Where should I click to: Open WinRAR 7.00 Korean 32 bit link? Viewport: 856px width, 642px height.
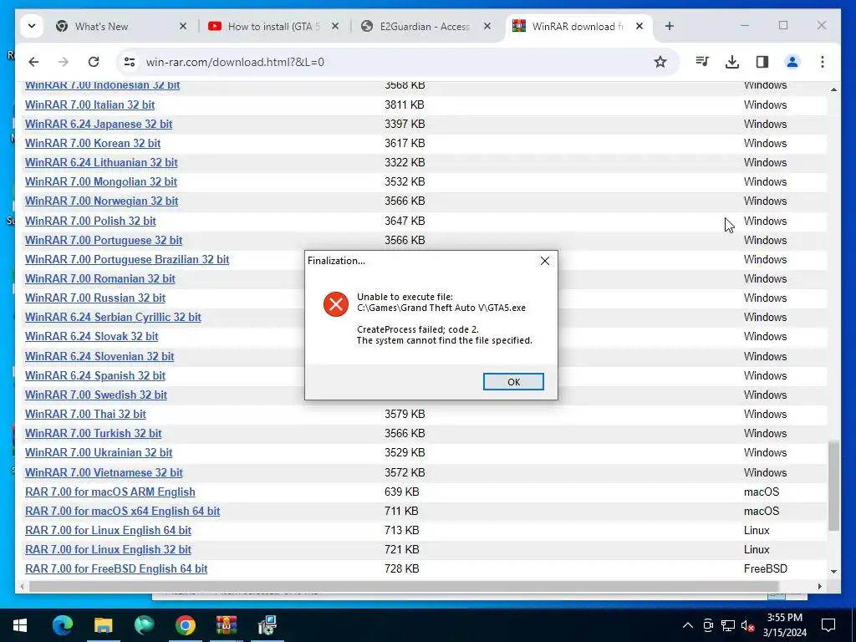tap(93, 143)
